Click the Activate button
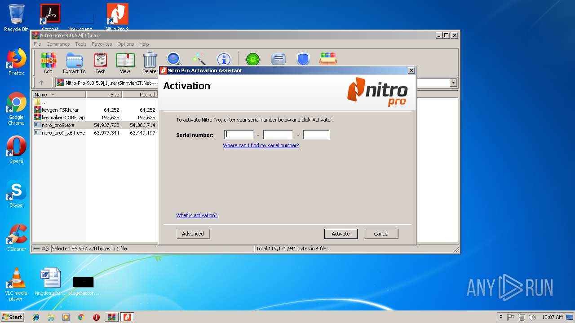 pos(341,234)
